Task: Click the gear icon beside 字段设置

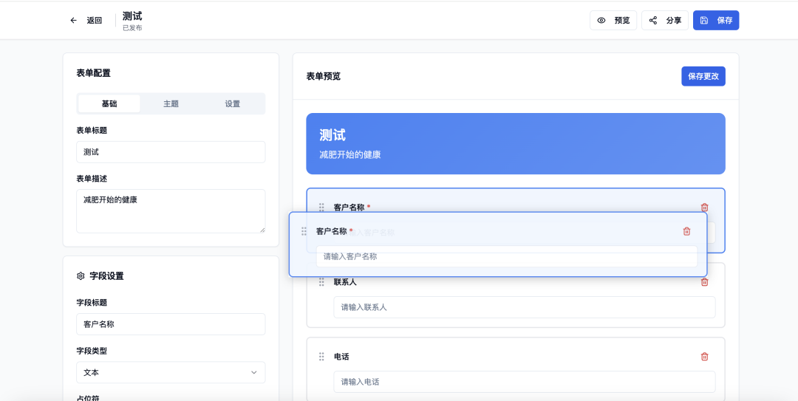Action: point(81,275)
